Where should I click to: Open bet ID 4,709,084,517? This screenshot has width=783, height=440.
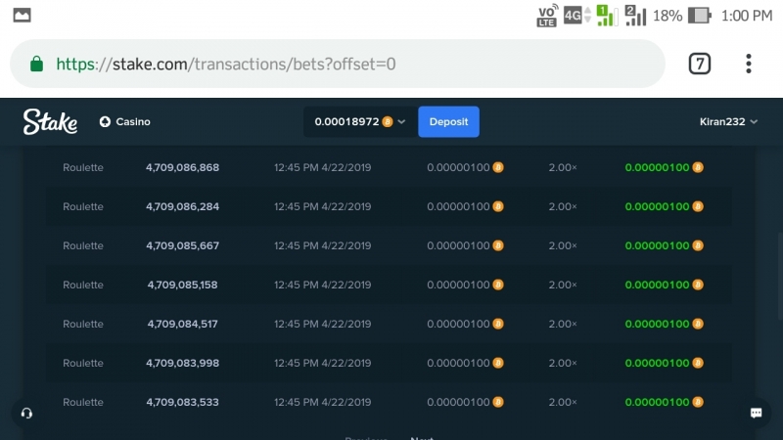[x=182, y=324]
